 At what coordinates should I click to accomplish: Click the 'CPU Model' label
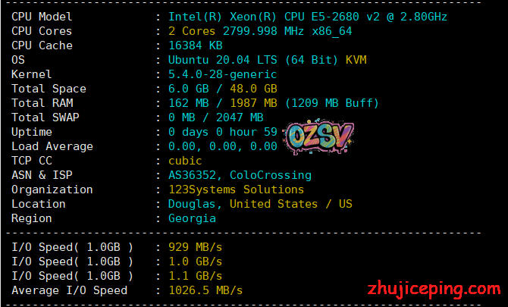click(42, 17)
